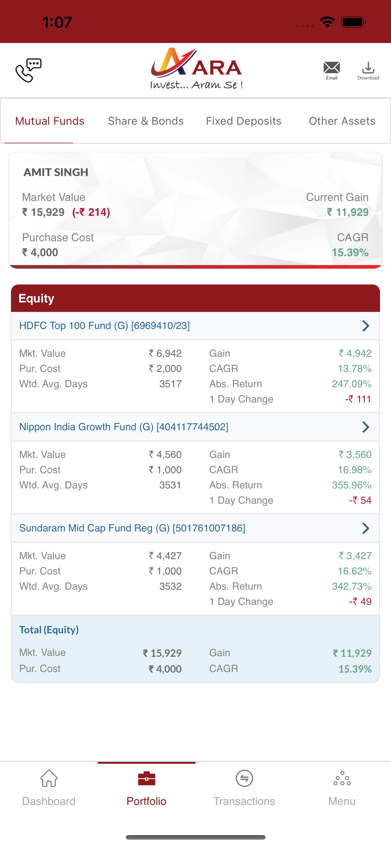Tap the Portfolio briefcase icon
The height and width of the screenshot is (847, 391).
146,778
